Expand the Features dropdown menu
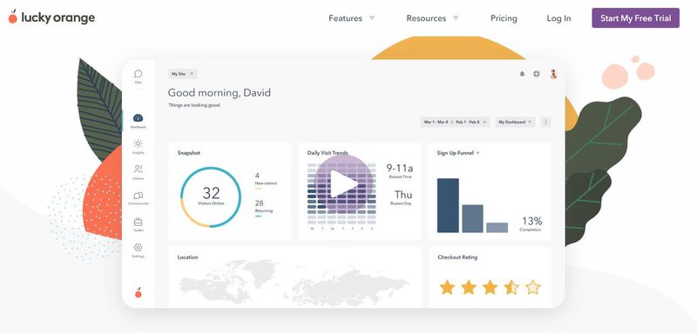The width and height of the screenshot is (697, 333). (352, 18)
